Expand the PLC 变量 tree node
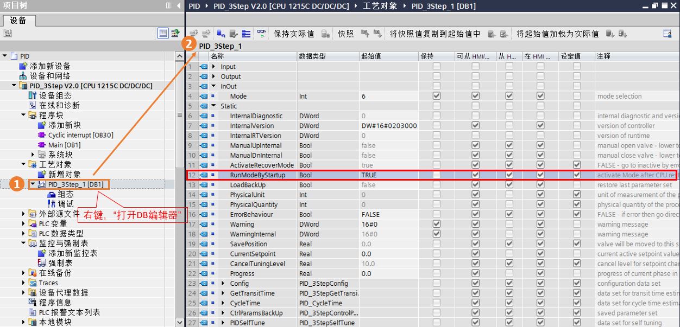680x327 pixels. (23, 223)
